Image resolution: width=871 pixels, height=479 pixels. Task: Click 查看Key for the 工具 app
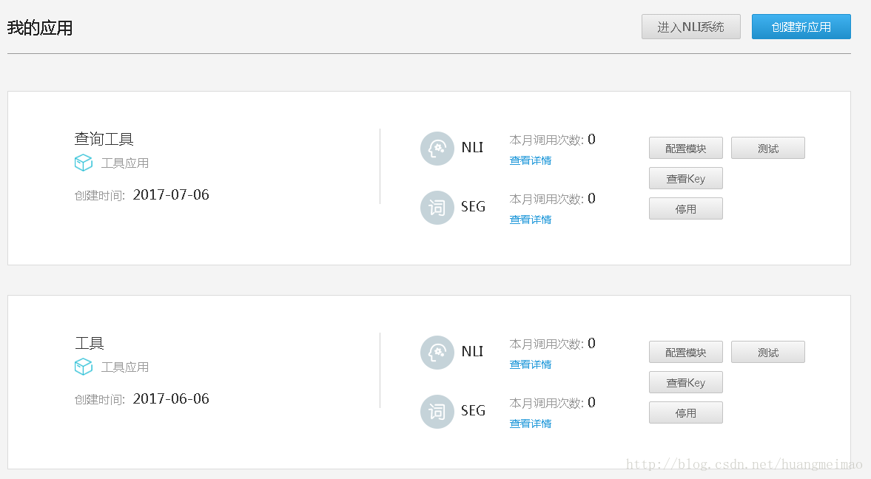(x=686, y=382)
